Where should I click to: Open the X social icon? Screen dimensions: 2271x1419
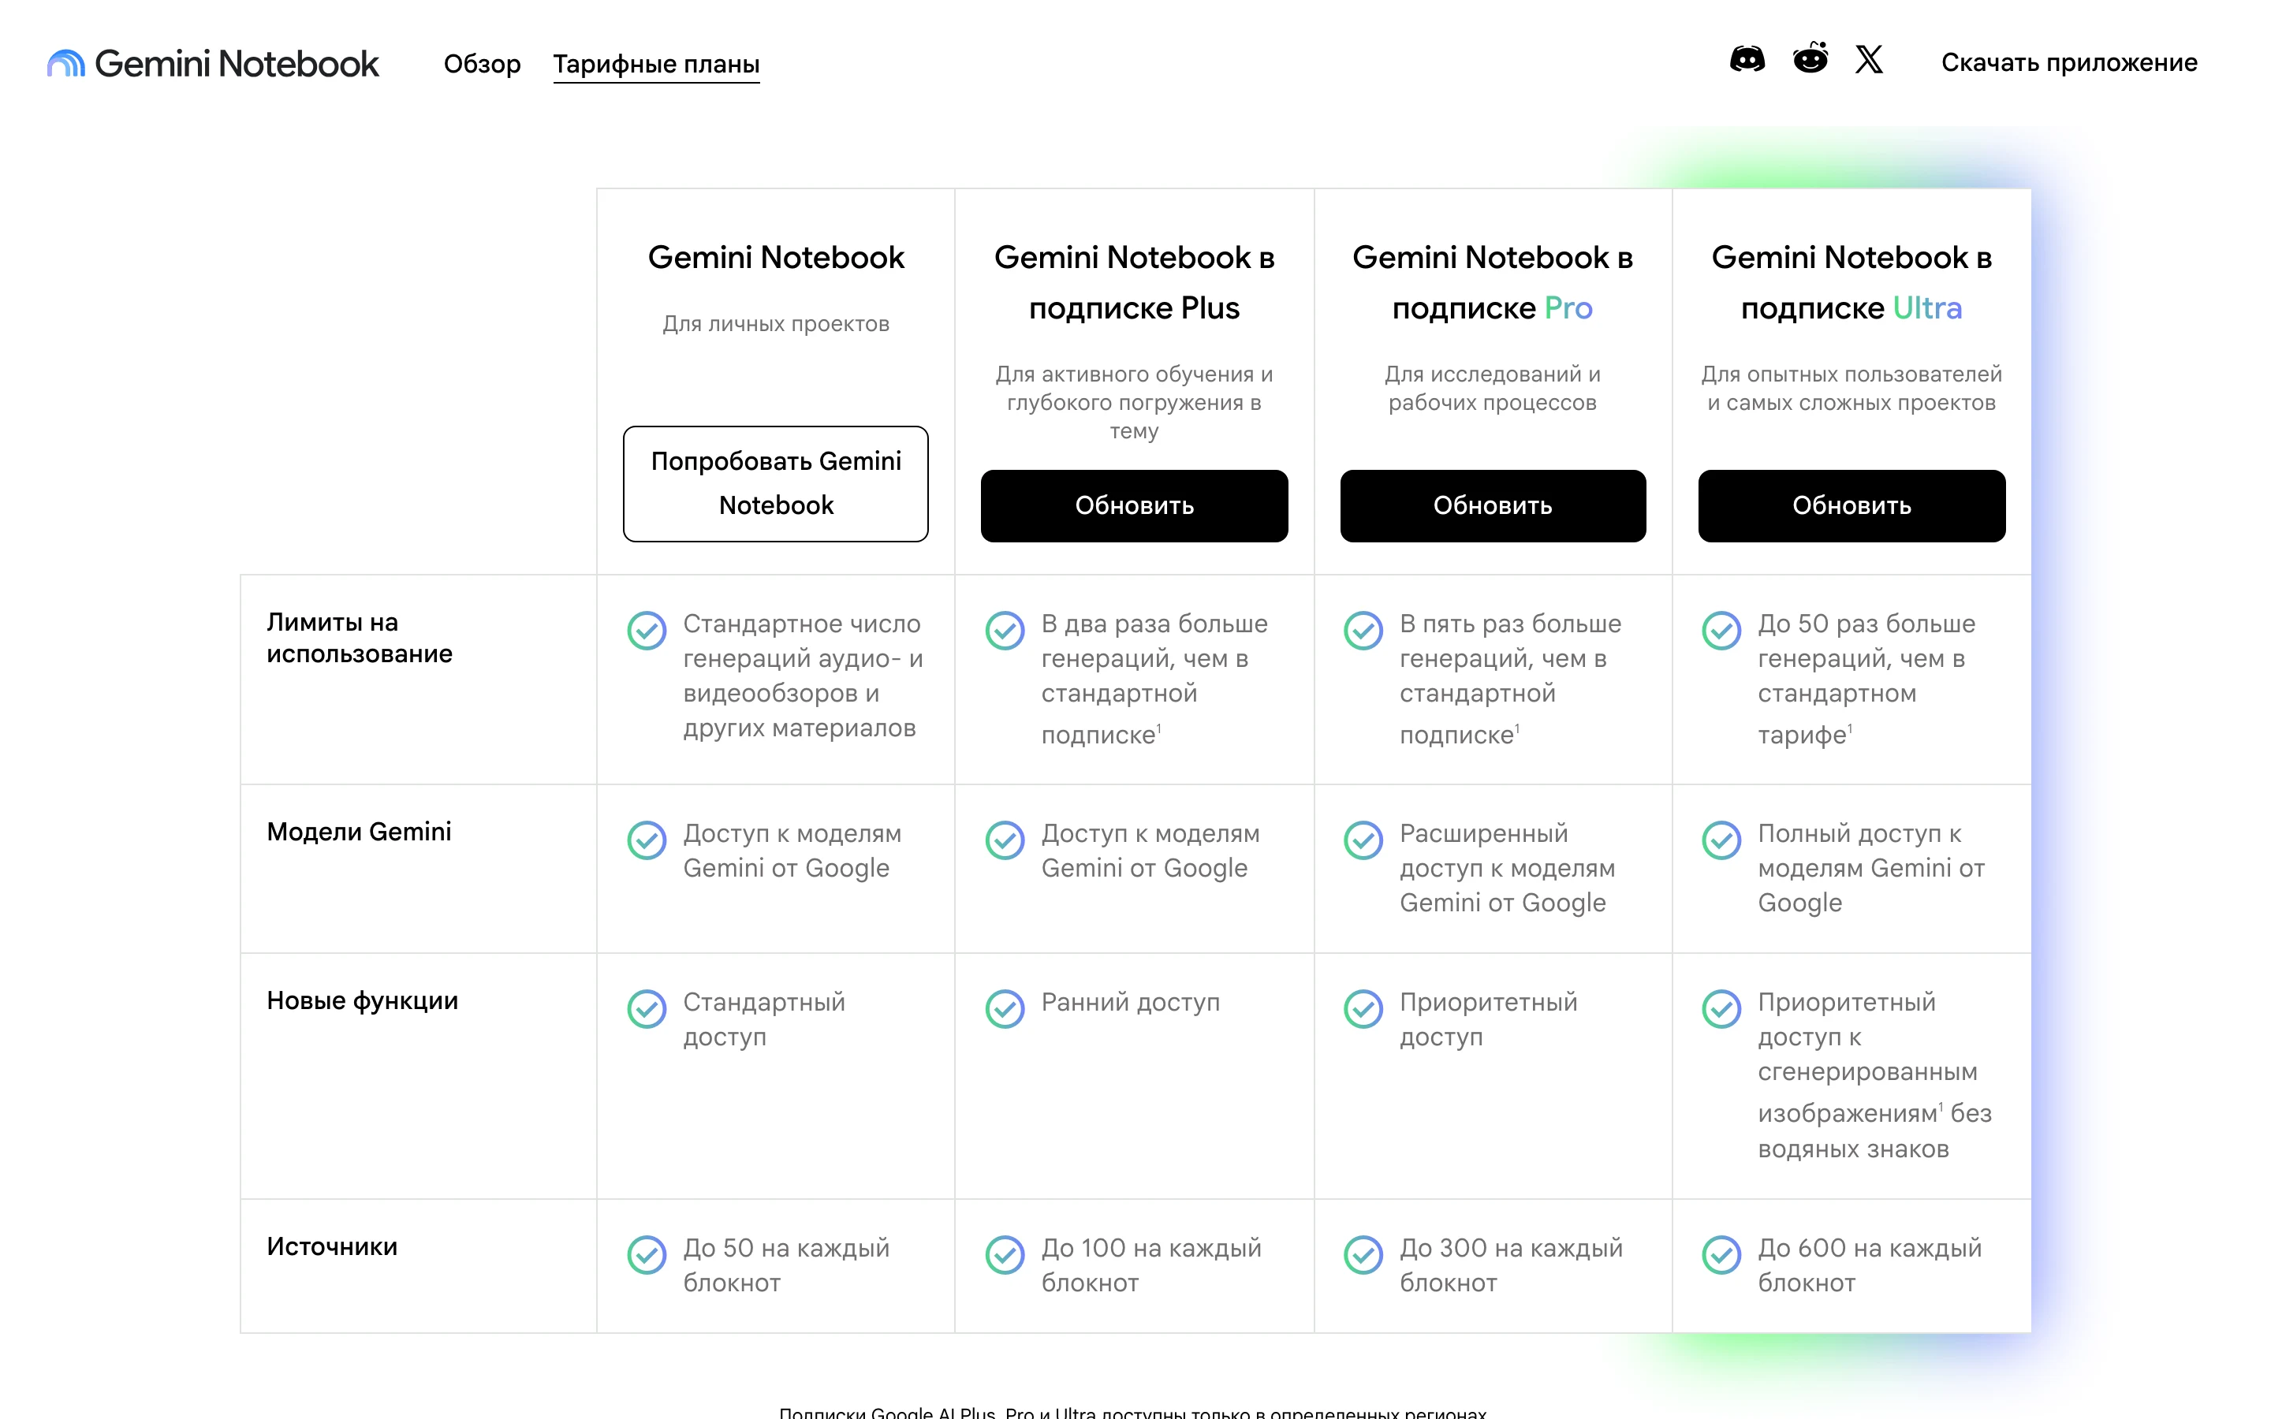(1868, 60)
